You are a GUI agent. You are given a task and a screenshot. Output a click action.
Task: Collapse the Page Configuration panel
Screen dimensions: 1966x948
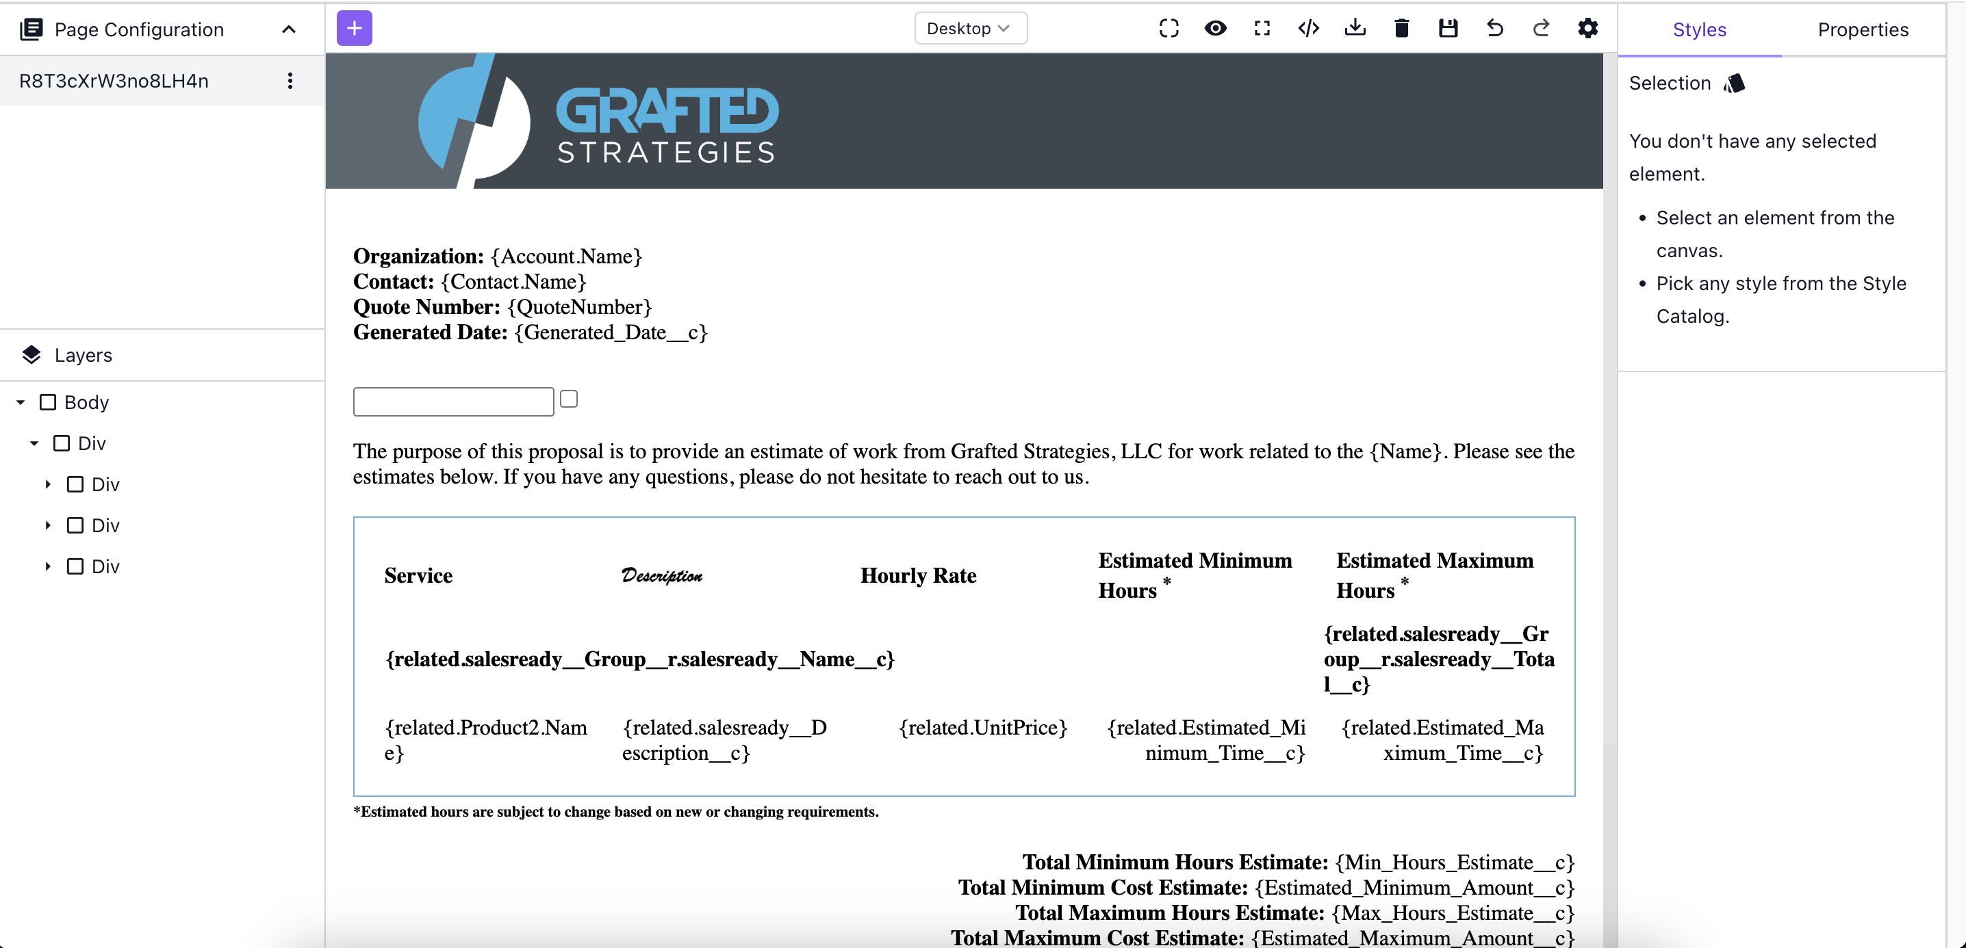point(288,29)
